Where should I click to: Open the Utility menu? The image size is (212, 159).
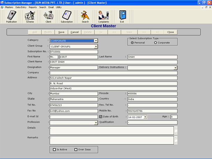tap(59, 7)
